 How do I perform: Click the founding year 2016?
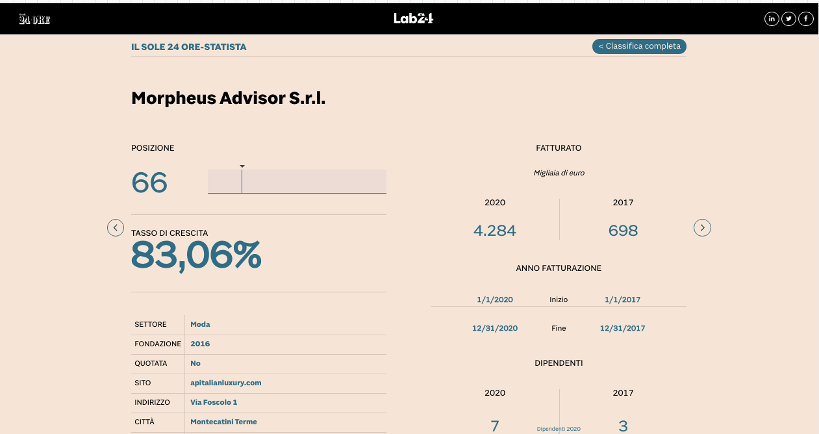pyautogui.click(x=200, y=344)
